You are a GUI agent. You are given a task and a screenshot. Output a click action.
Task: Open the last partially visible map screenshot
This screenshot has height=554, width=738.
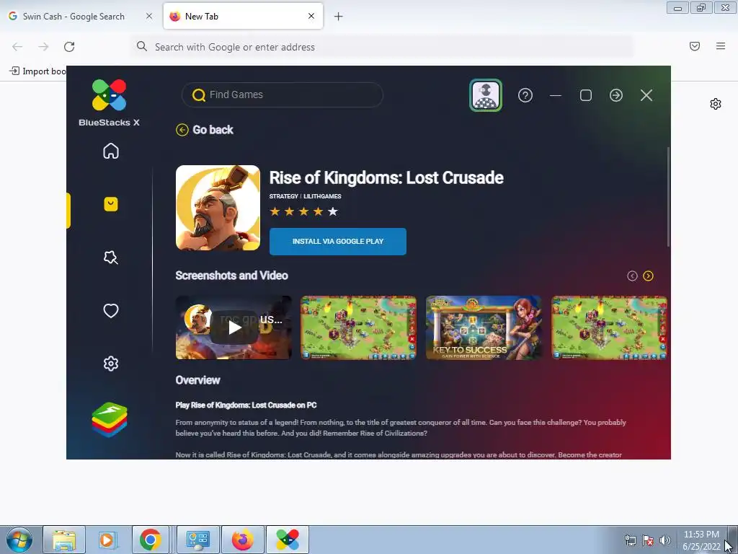[x=609, y=327]
